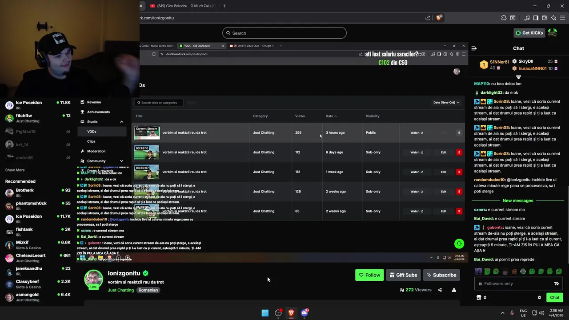This screenshot has width=569, height=320.
Task: Open asmongold in Recommended list
Action: pyautogui.click(x=38, y=297)
